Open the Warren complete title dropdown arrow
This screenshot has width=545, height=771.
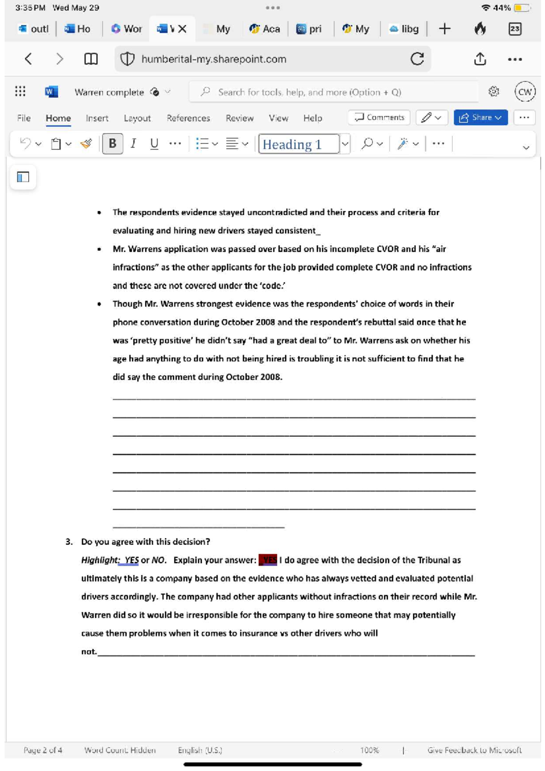pos(168,92)
